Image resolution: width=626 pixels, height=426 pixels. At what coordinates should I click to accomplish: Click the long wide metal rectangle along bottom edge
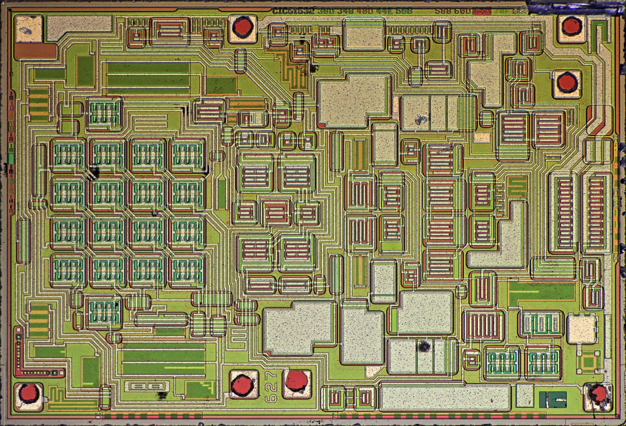point(444,397)
